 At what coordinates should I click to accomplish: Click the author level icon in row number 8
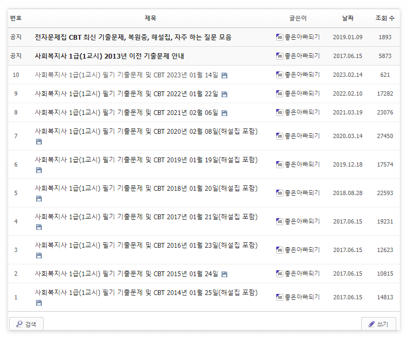[x=280, y=112]
